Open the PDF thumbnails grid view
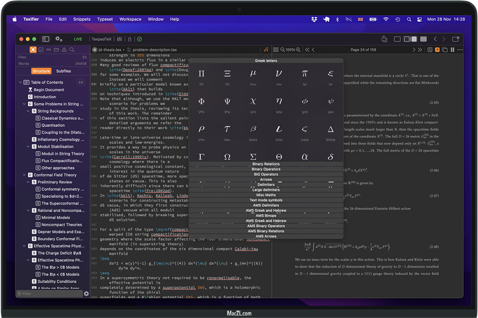478x318 pixels. click(275, 50)
